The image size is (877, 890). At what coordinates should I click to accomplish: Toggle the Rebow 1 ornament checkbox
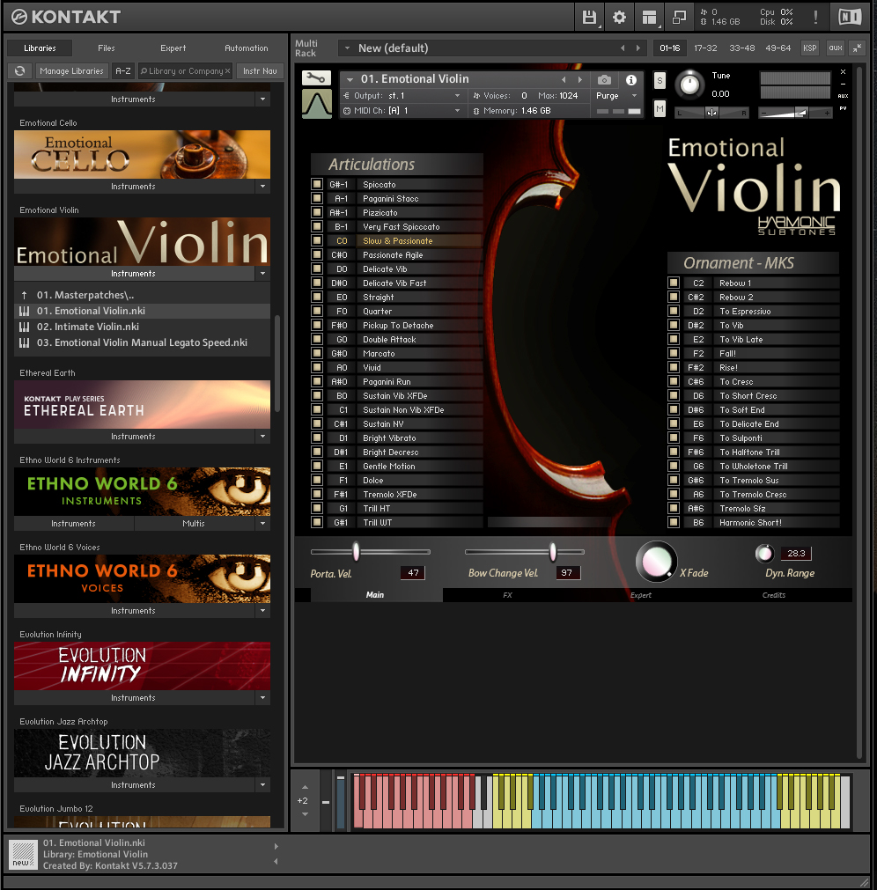point(674,283)
